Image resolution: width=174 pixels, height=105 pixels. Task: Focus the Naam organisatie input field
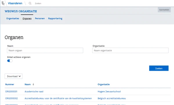click(130, 50)
